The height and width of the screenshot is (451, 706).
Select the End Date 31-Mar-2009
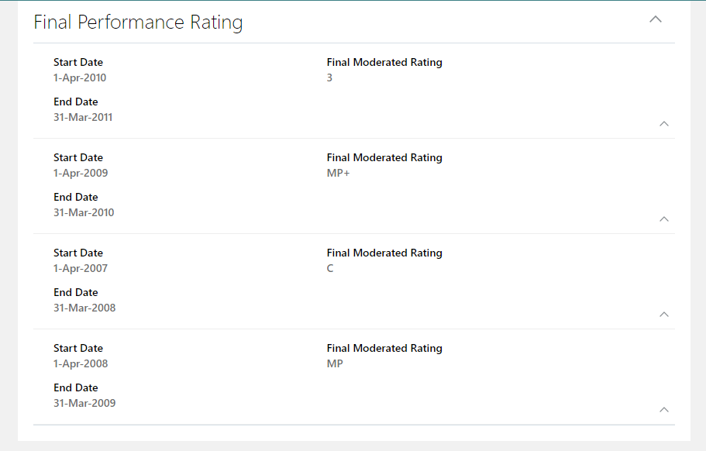[84, 403]
